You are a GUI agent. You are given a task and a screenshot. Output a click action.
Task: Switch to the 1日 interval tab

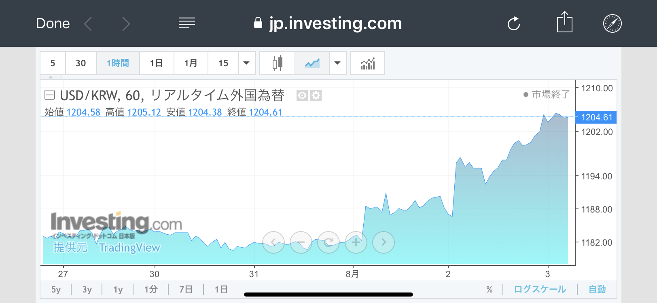coord(156,63)
